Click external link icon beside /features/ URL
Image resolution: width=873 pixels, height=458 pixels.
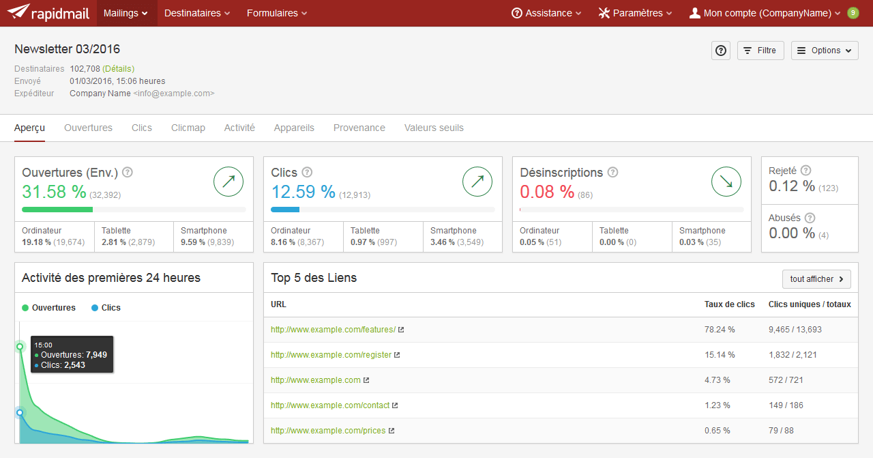(401, 330)
